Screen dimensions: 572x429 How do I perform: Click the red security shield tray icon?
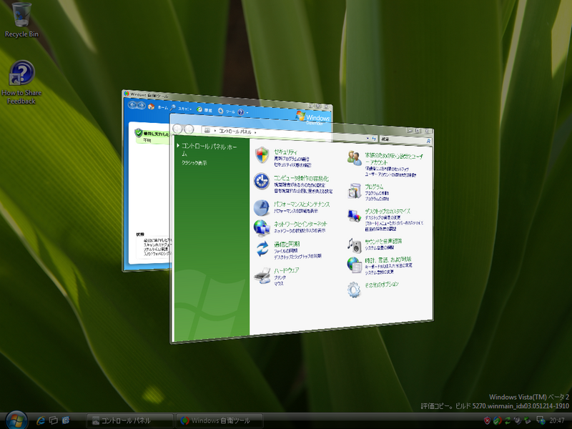(487, 420)
